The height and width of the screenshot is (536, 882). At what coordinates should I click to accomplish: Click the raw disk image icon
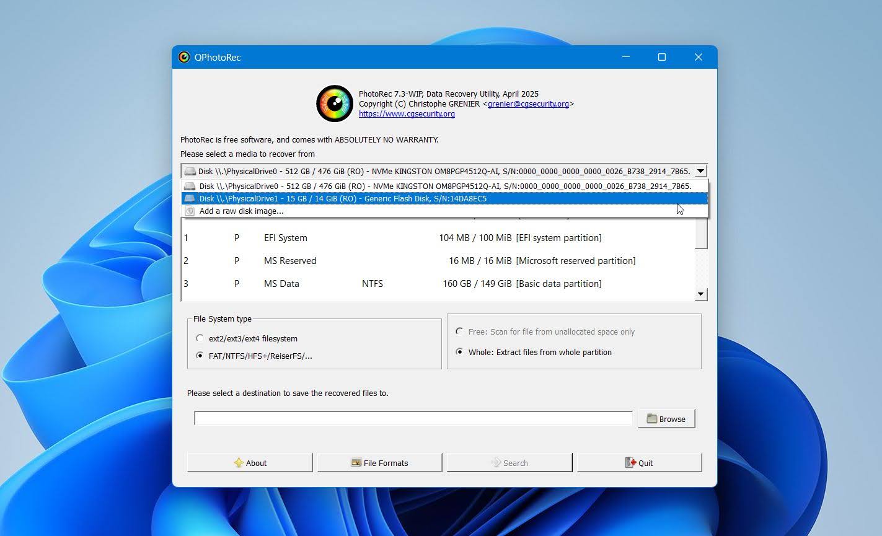(x=189, y=211)
